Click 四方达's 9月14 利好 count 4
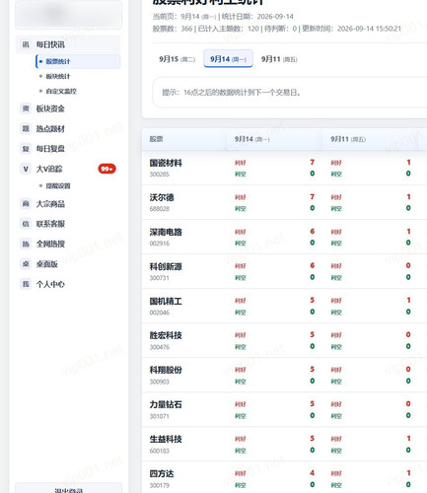This screenshot has height=493, width=427. [x=313, y=473]
